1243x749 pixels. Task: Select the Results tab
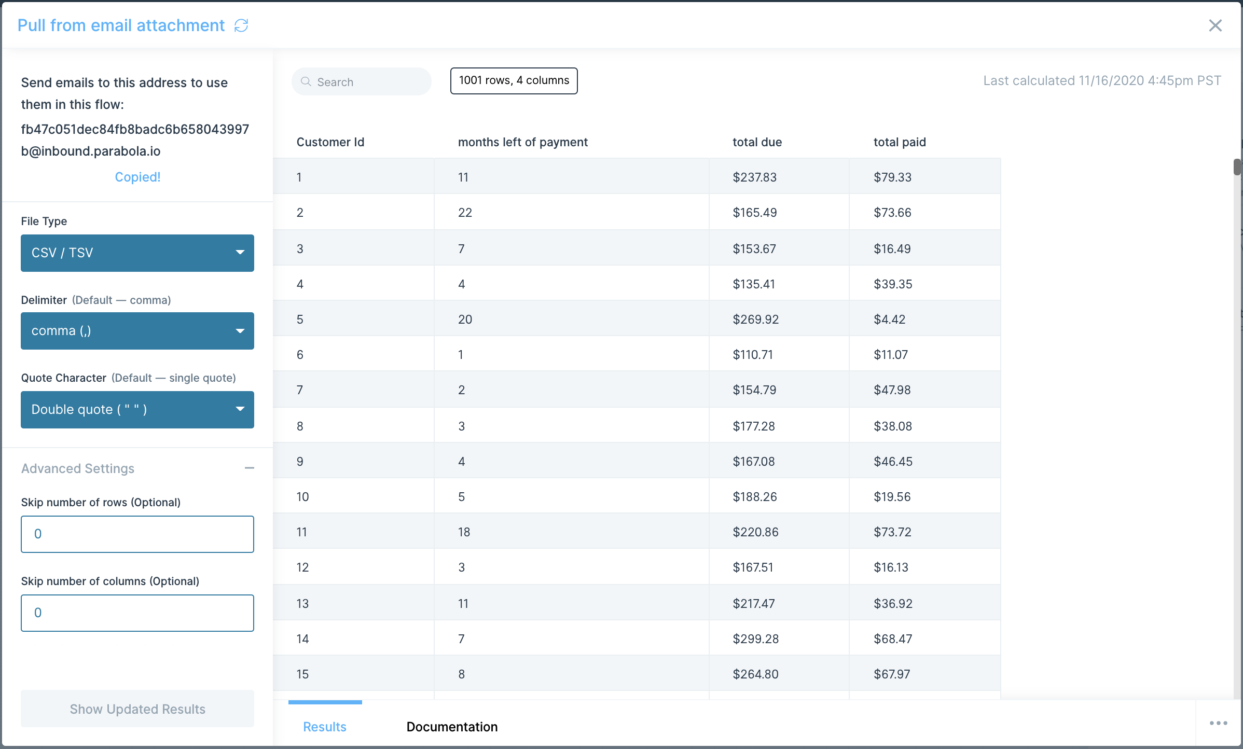click(x=325, y=727)
